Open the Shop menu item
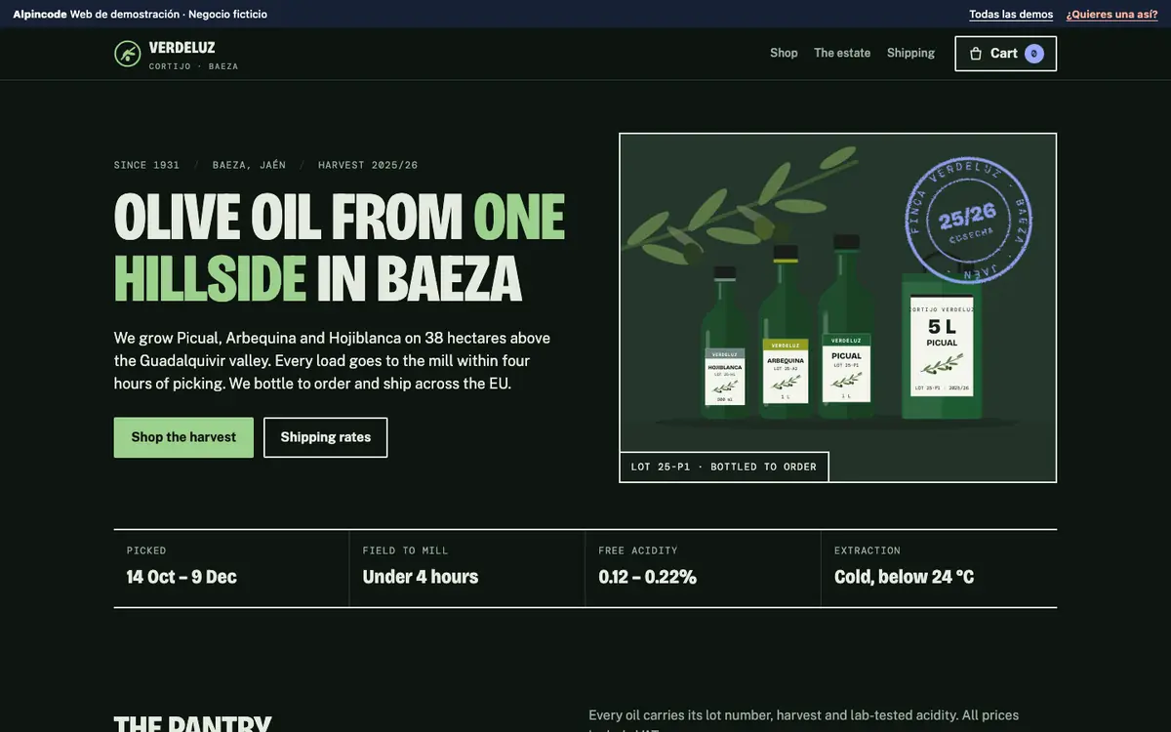 [x=784, y=54]
